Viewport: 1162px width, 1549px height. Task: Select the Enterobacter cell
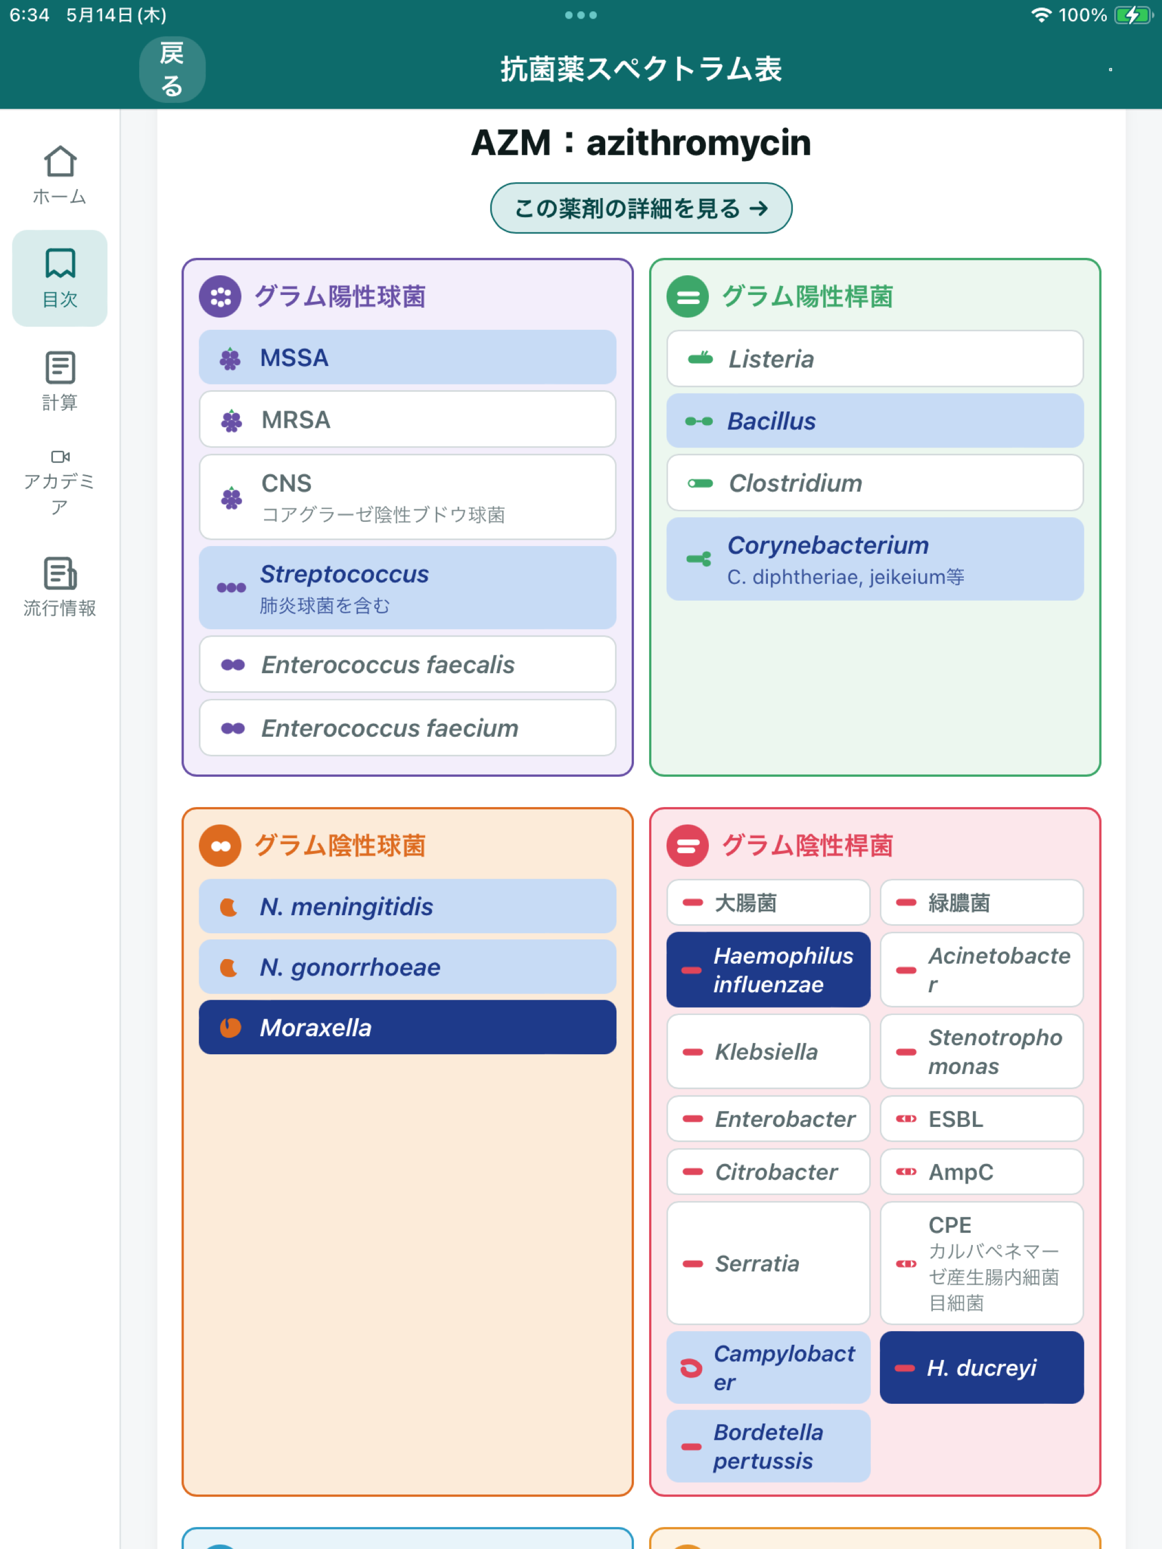768,1119
